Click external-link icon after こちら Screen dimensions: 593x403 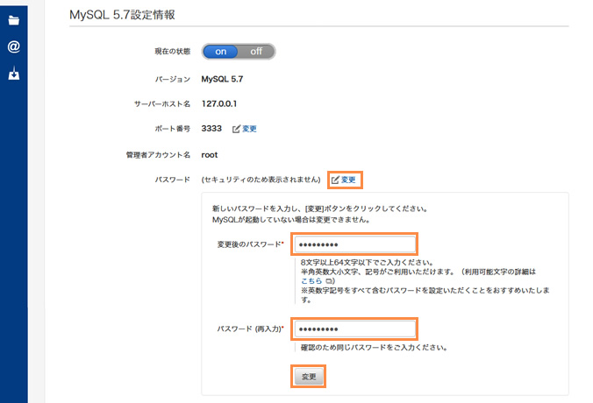pyautogui.click(x=328, y=281)
